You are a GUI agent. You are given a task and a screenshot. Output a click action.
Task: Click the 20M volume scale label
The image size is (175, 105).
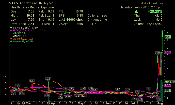coord(6,77)
